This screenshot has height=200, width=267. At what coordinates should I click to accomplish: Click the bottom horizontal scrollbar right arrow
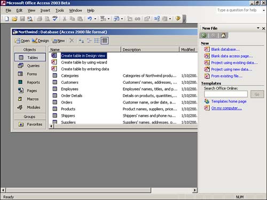(195, 190)
